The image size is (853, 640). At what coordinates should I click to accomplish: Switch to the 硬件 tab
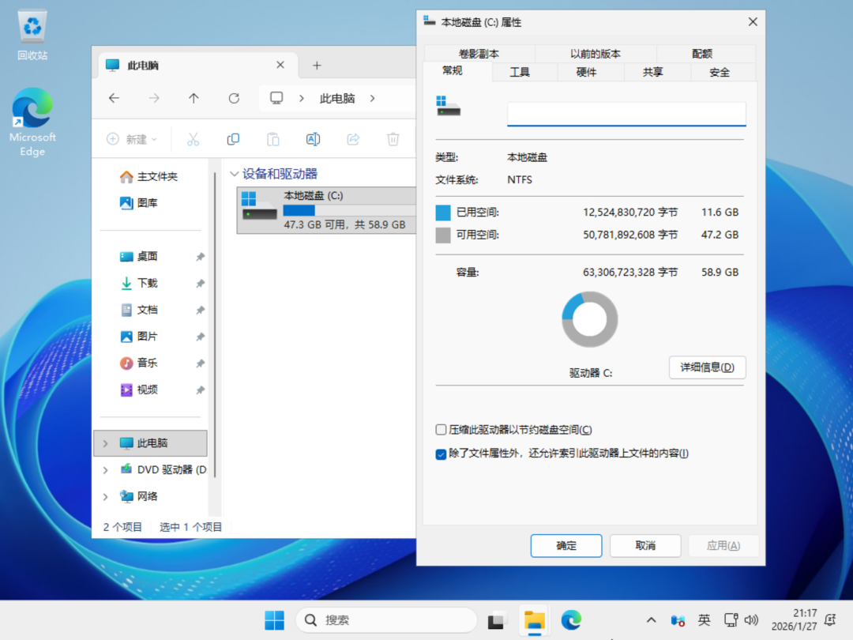(x=586, y=73)
